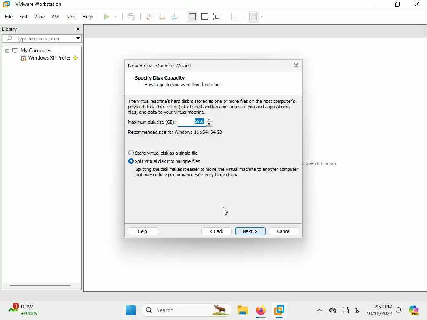Click the Send Ctrl+Alt+Del toolbar icon
This screenshot has height=320, width=427.
click(x=131, y=17)
